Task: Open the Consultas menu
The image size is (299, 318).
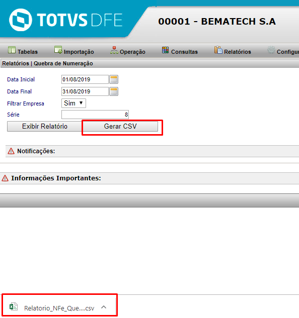Action: pyautogui.click(x=180, y=50)
